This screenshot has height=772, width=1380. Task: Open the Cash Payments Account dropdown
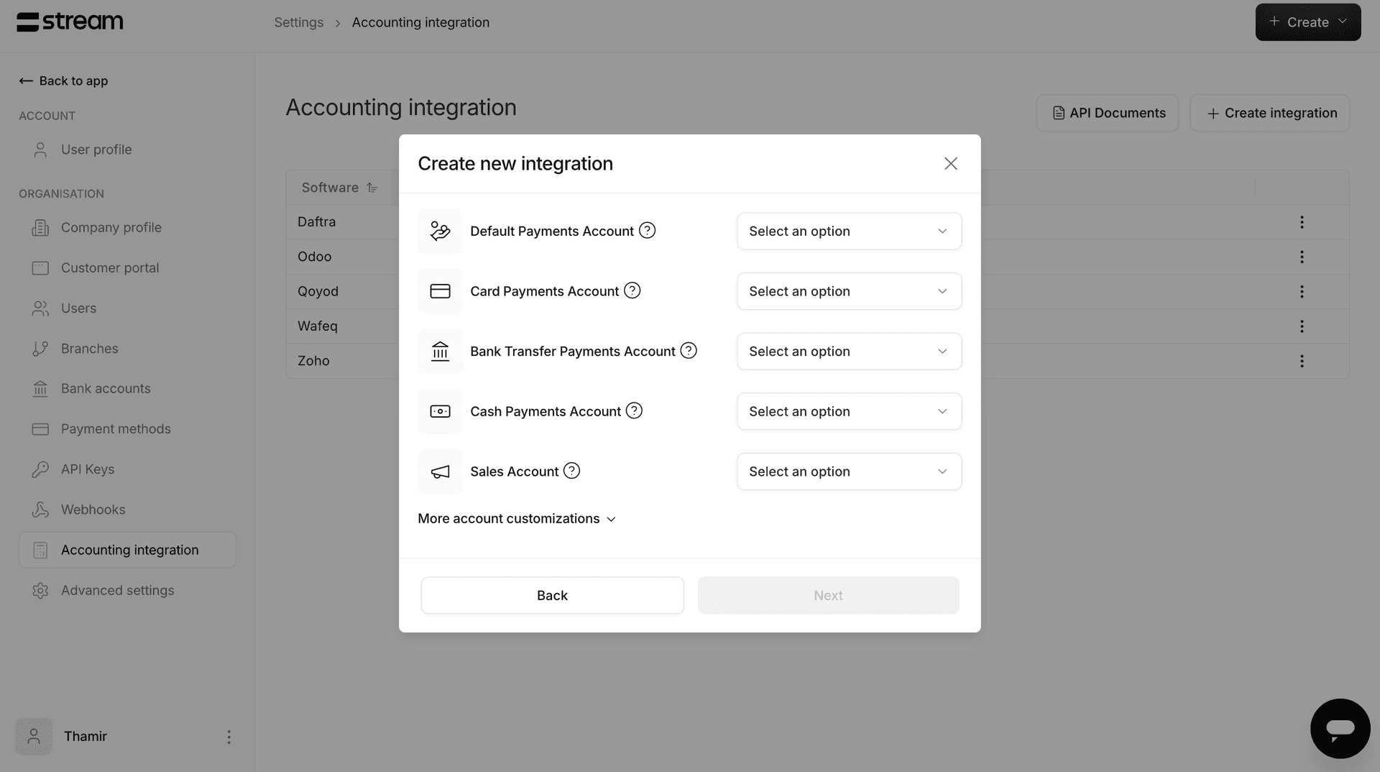[x=849, y=411]
